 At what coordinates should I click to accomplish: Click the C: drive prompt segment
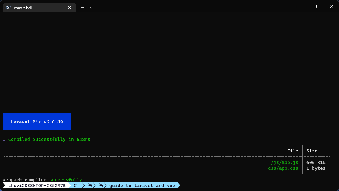(76, 186)
